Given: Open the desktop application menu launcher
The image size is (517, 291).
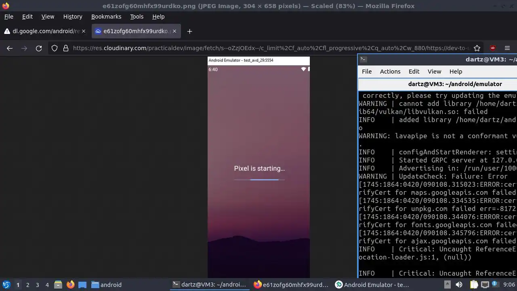Looking at the screenshot, I should 6,285.
